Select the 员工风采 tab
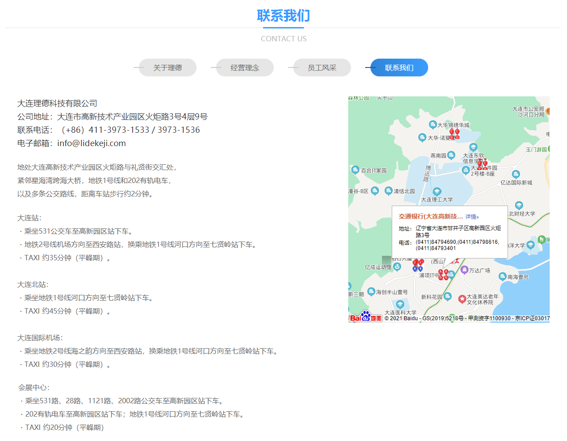 tap(322, 68)
